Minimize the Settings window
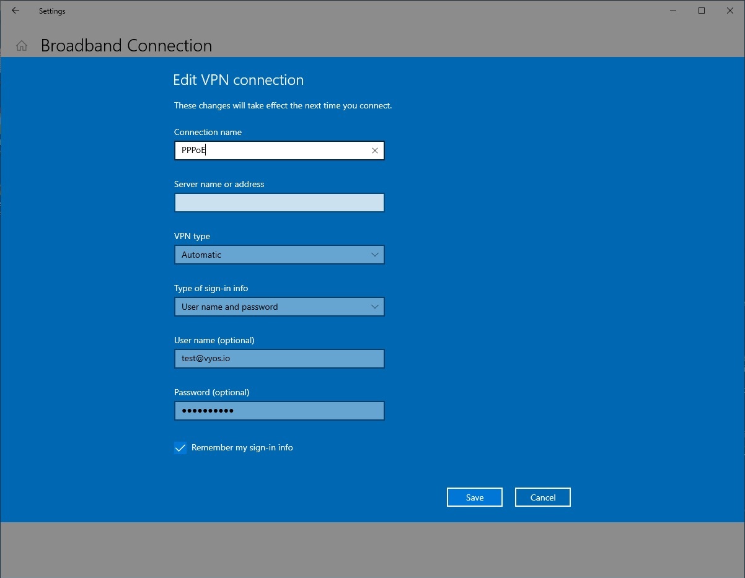This screenshot has height=578, width=745. 672,11
